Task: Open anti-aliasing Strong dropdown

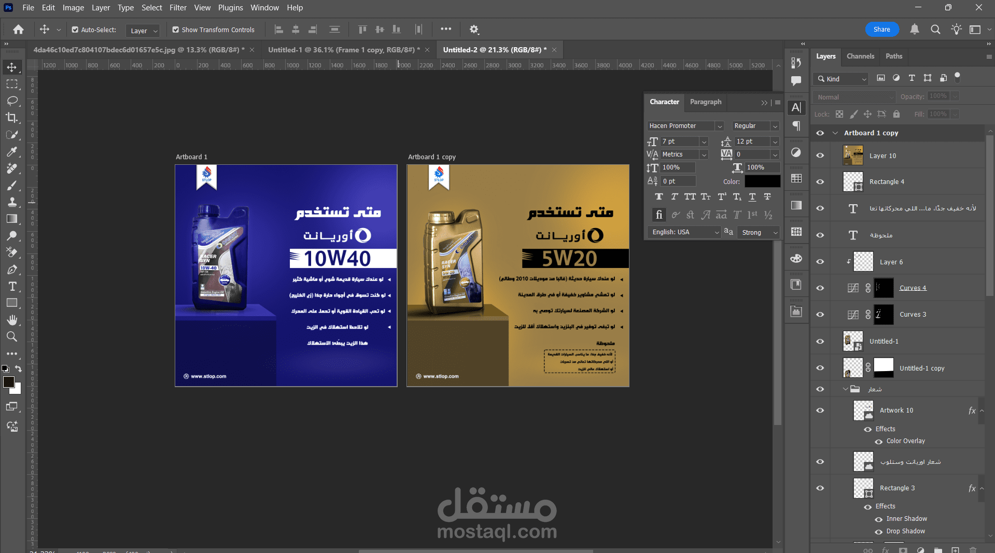Action: pyautogui.click(x=760, y=233)
